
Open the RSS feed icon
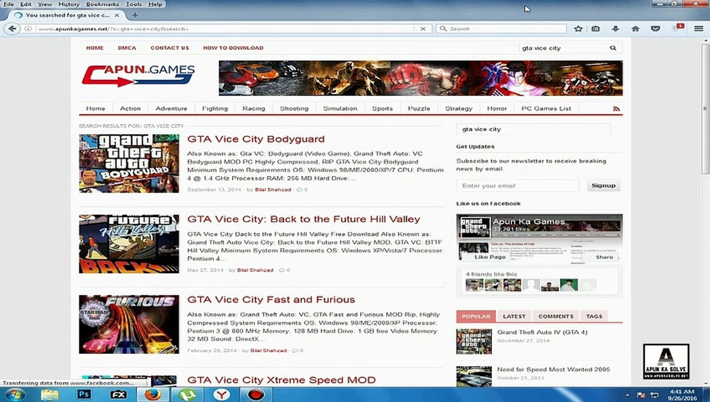(616, 109)
